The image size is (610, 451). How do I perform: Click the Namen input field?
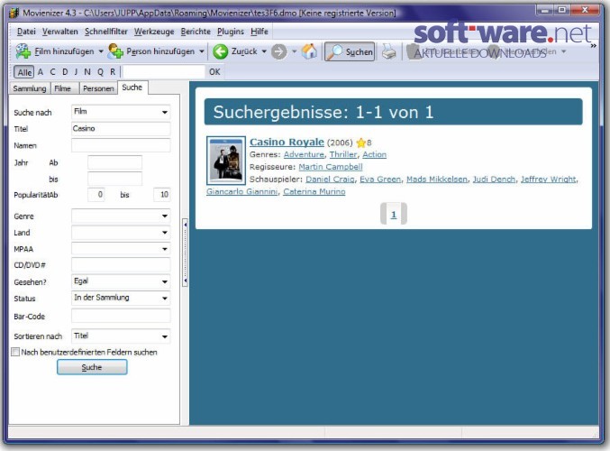coord(121,145)
